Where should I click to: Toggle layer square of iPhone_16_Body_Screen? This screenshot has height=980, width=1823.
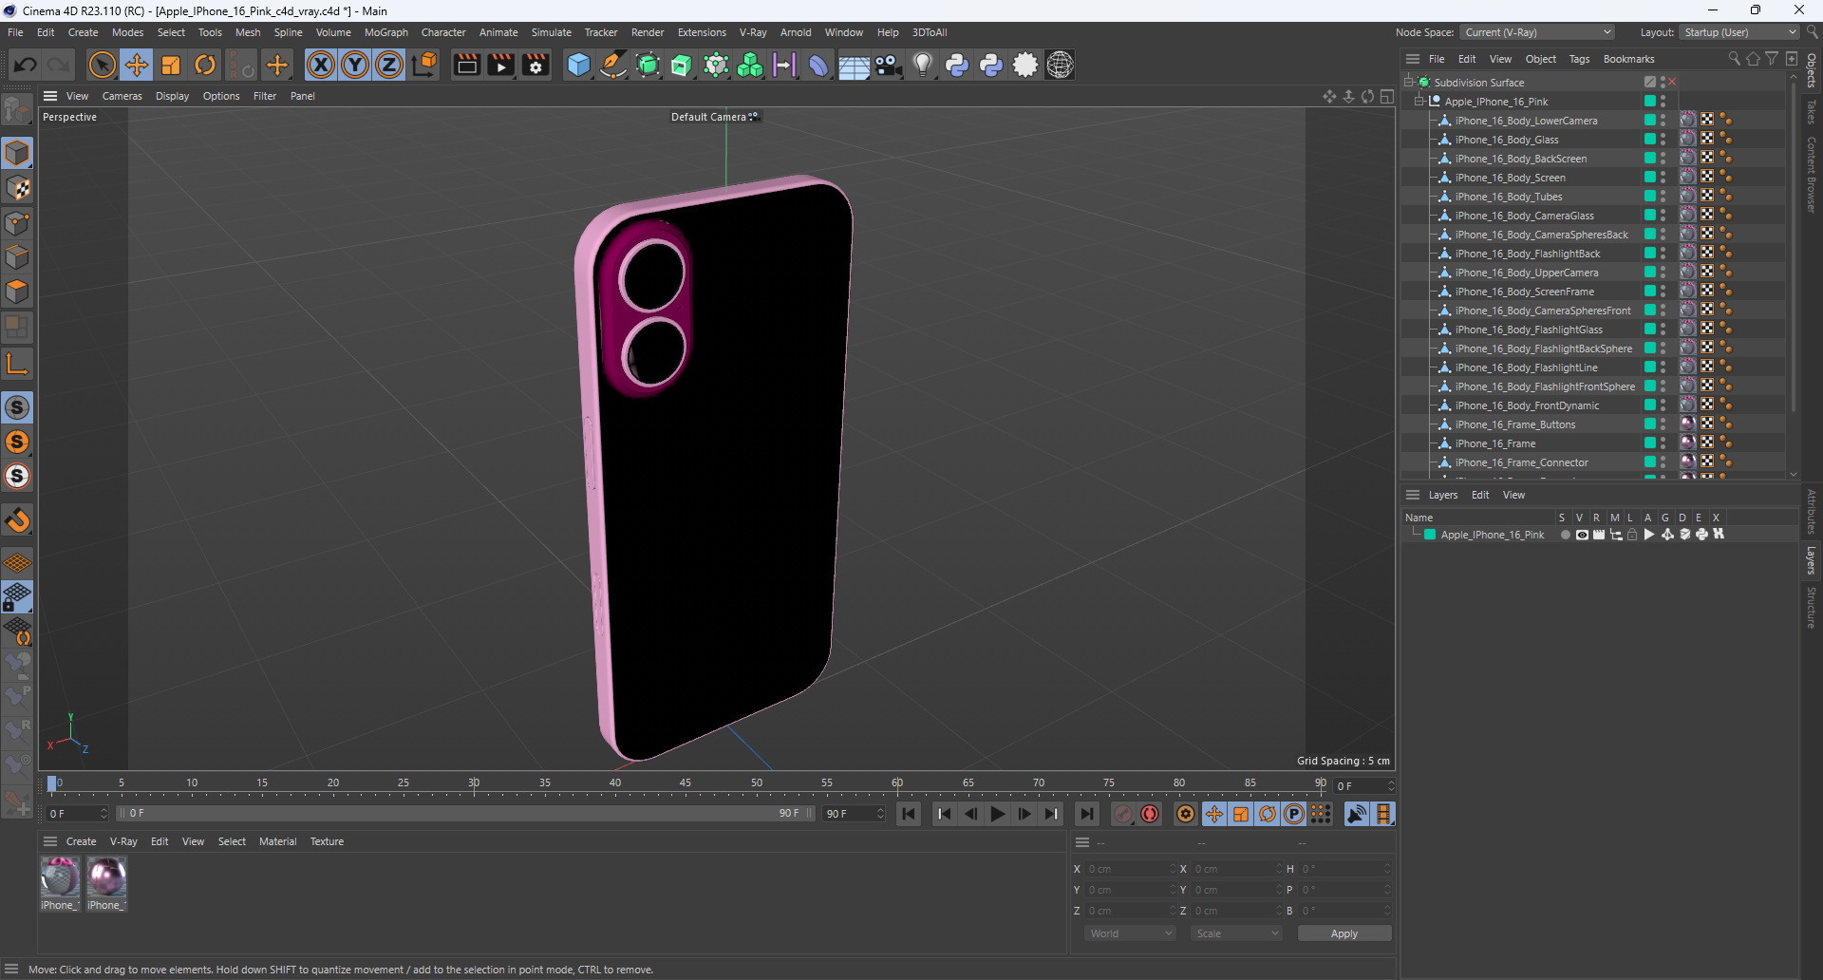click(1650, 178)
